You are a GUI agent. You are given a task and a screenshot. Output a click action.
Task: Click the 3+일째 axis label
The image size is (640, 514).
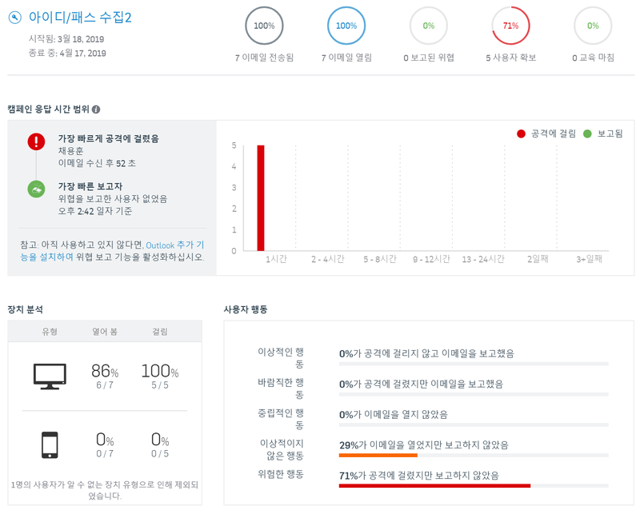[589, 259]
